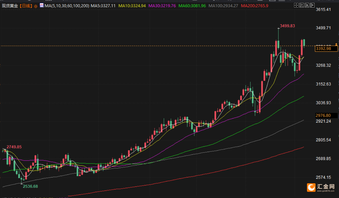Click the orange crosshair circle icon beside 日线

(36, 6)
